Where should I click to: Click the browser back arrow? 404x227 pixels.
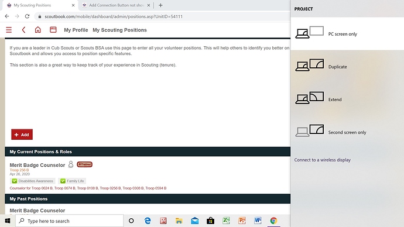tap(7, 16)
